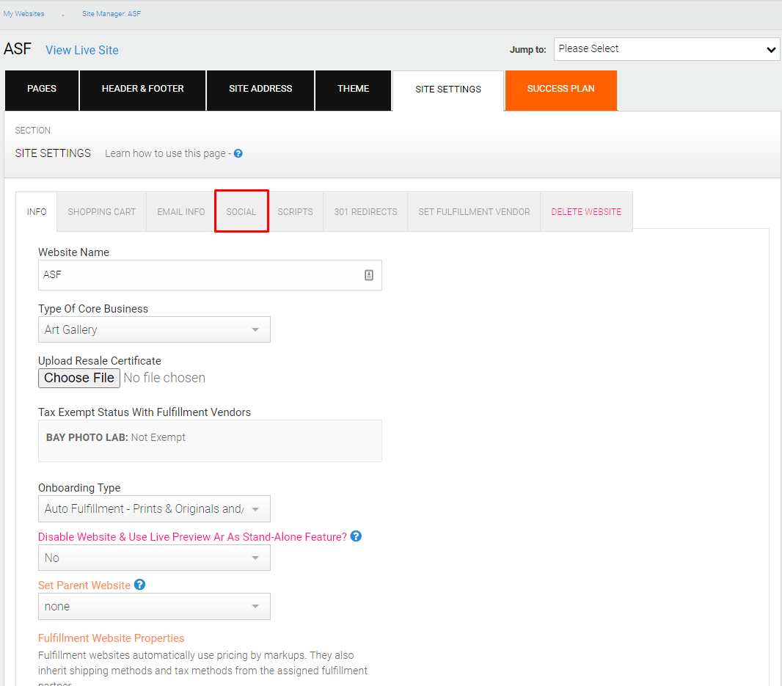Select the SCRIPTS tab
This screenshot has width=782, height=686.
(x=295, y=211)
